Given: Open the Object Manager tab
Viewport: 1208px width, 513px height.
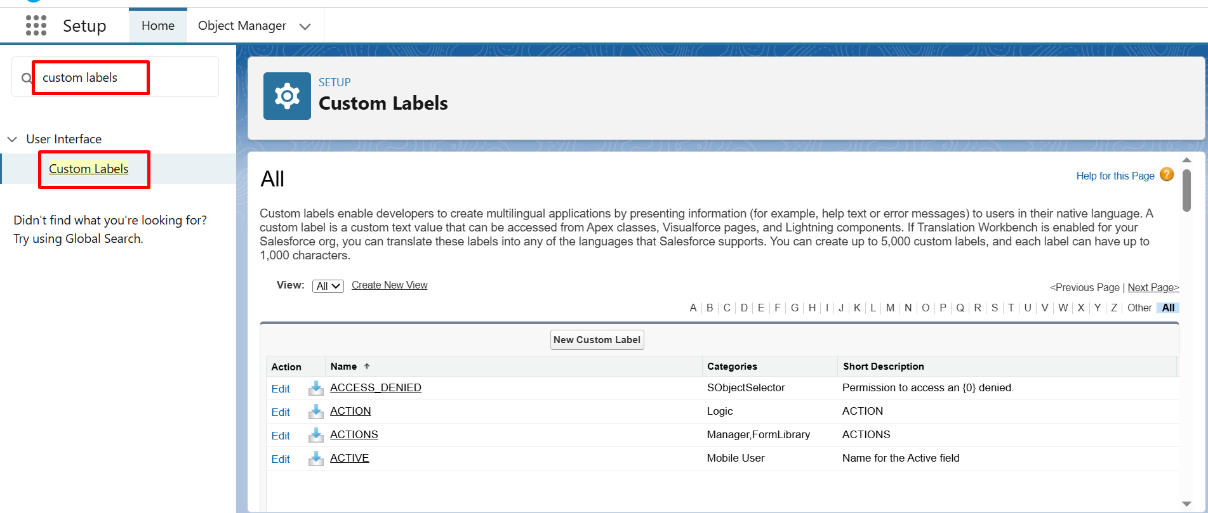Looking at the screenshot, I should (242, 25).
